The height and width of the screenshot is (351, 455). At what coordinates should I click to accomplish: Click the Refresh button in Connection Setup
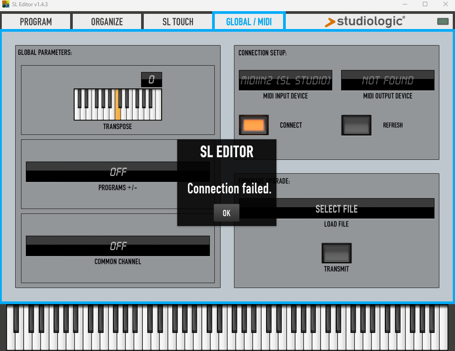click(356, 125)
